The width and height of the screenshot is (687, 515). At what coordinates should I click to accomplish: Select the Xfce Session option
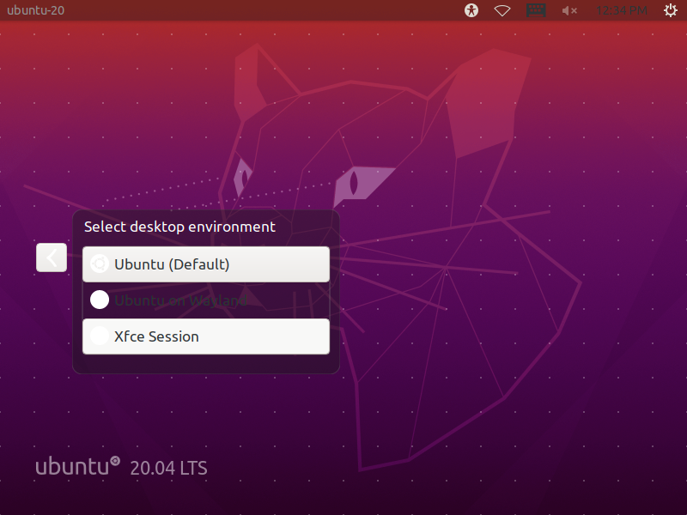pyautogui.click(x=206, y=336)
